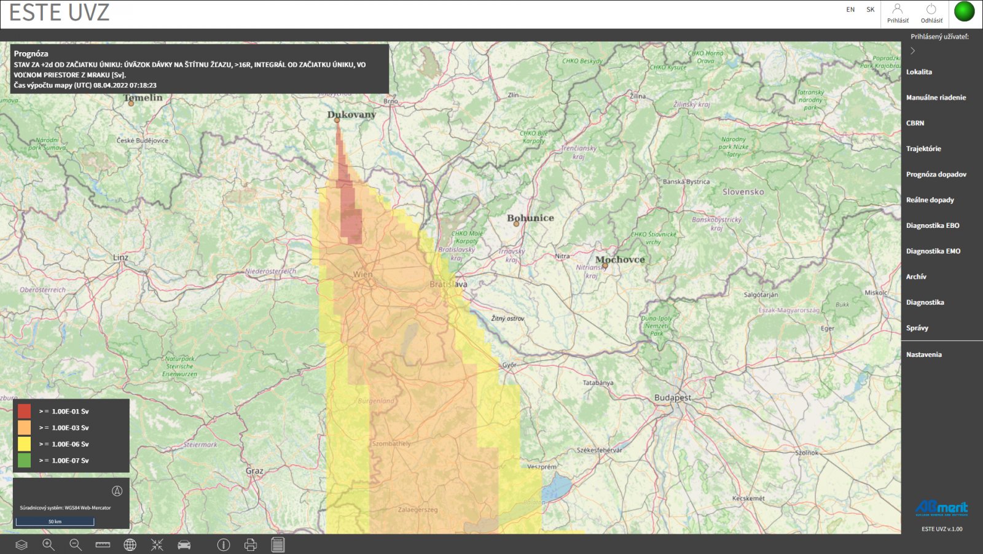983x554 pixels.
Task: Open the info icon in toolbar
Action: [x=224, y=545]
